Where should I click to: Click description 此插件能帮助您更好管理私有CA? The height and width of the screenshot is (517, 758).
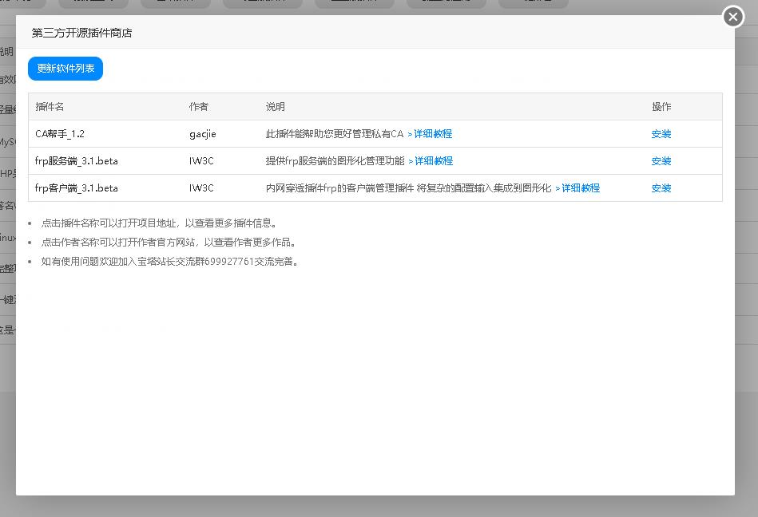coord(335,134)
